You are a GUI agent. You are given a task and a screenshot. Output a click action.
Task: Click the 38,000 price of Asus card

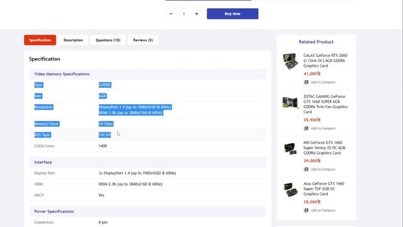(312, 202)
